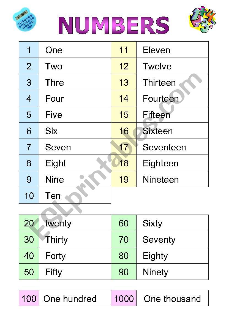Click the word Eleven
This screenshot has width=226, height=322.
point(156,50)
